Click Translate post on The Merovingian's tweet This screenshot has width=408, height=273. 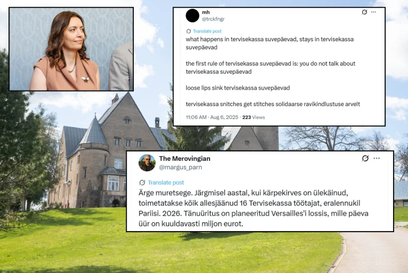166,182
